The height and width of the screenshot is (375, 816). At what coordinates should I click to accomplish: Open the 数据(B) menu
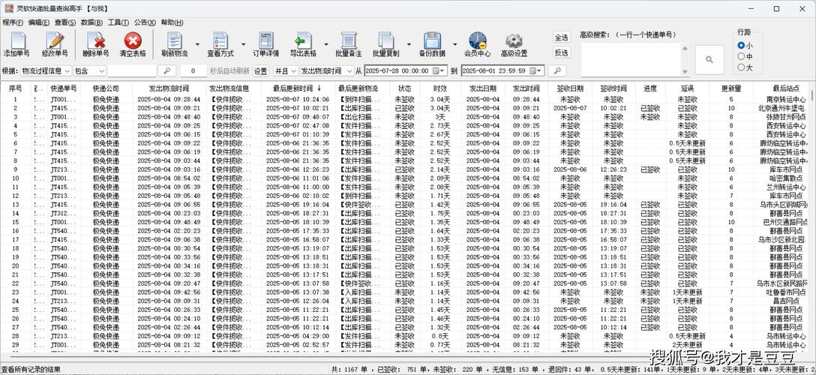coord(92,22)
